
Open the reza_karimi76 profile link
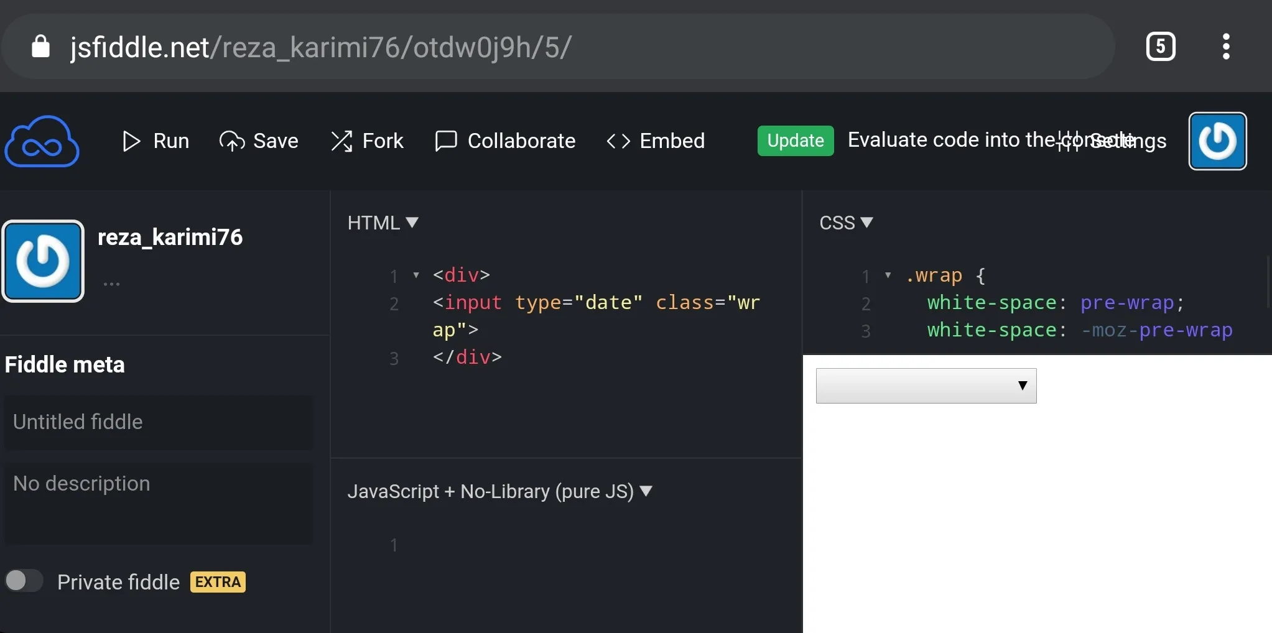[x=170, y=237]
